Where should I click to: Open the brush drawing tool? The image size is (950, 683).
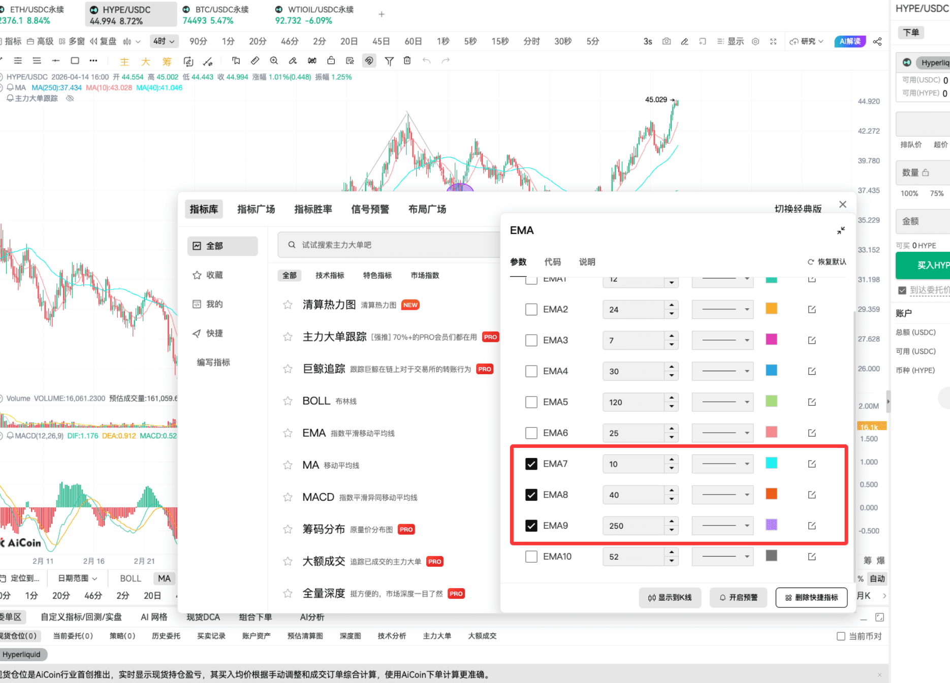[x=292, y=60]
